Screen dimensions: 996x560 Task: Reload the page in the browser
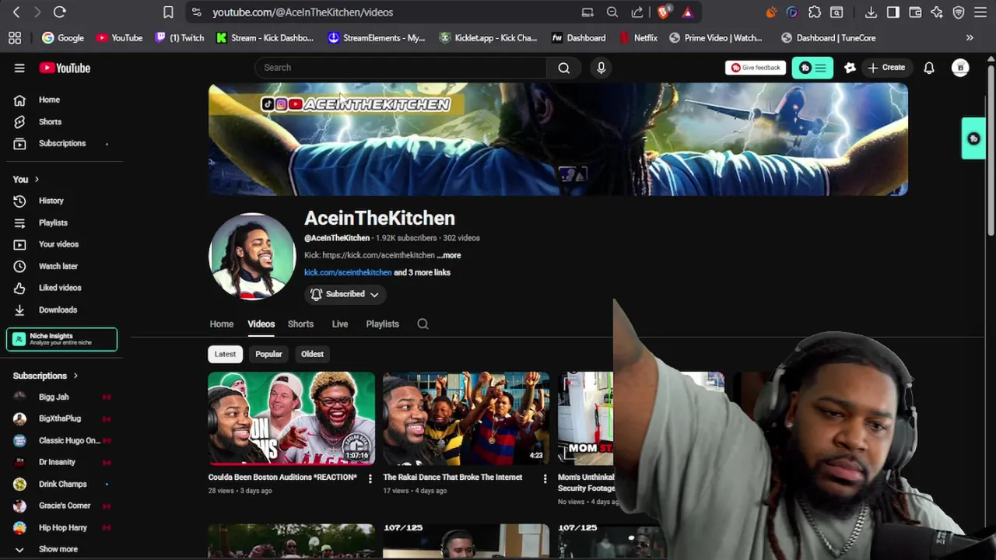59,12
